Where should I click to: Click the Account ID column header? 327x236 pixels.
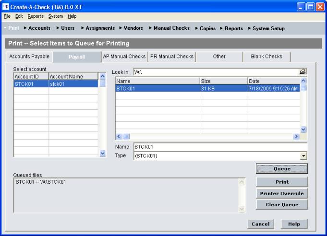[x=31, y=76]
